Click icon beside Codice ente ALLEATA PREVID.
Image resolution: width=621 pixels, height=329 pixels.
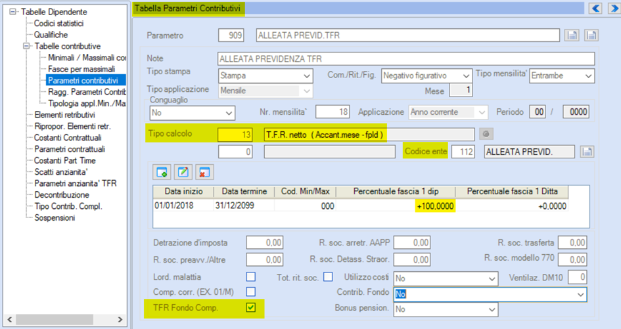click(587, 152)
